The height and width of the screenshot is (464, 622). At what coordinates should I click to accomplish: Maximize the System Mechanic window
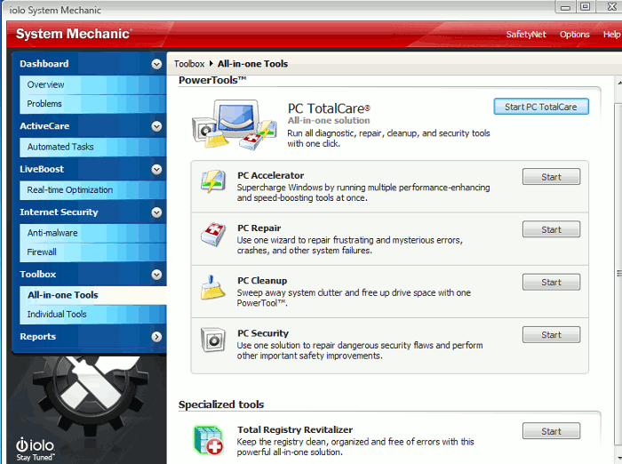[585, 6]
